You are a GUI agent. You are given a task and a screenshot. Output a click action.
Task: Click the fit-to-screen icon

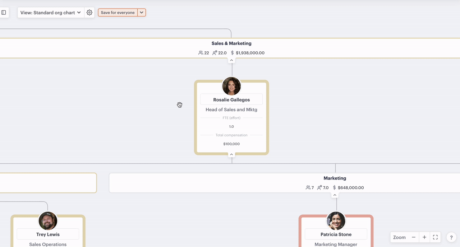click(x=435, y=237)
